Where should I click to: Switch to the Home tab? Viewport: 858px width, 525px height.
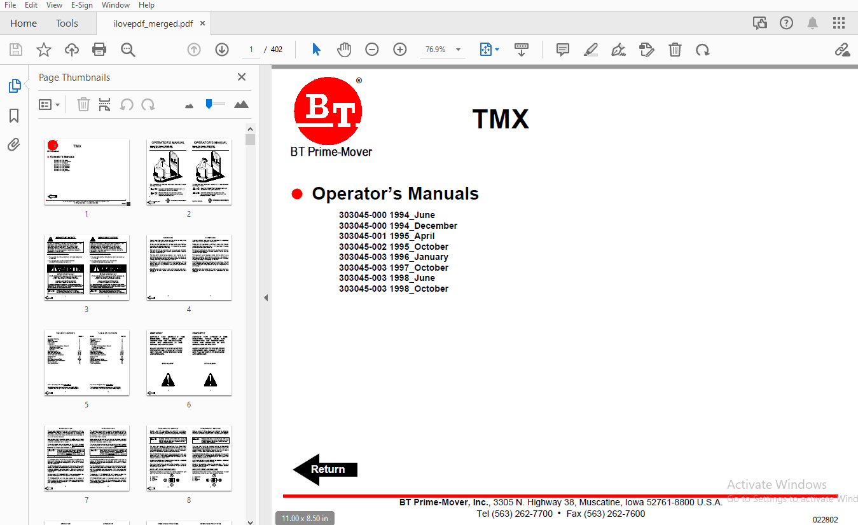click(x=24, y=24)
